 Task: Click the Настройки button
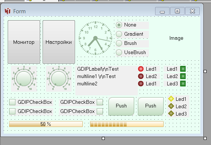[59, 42]
